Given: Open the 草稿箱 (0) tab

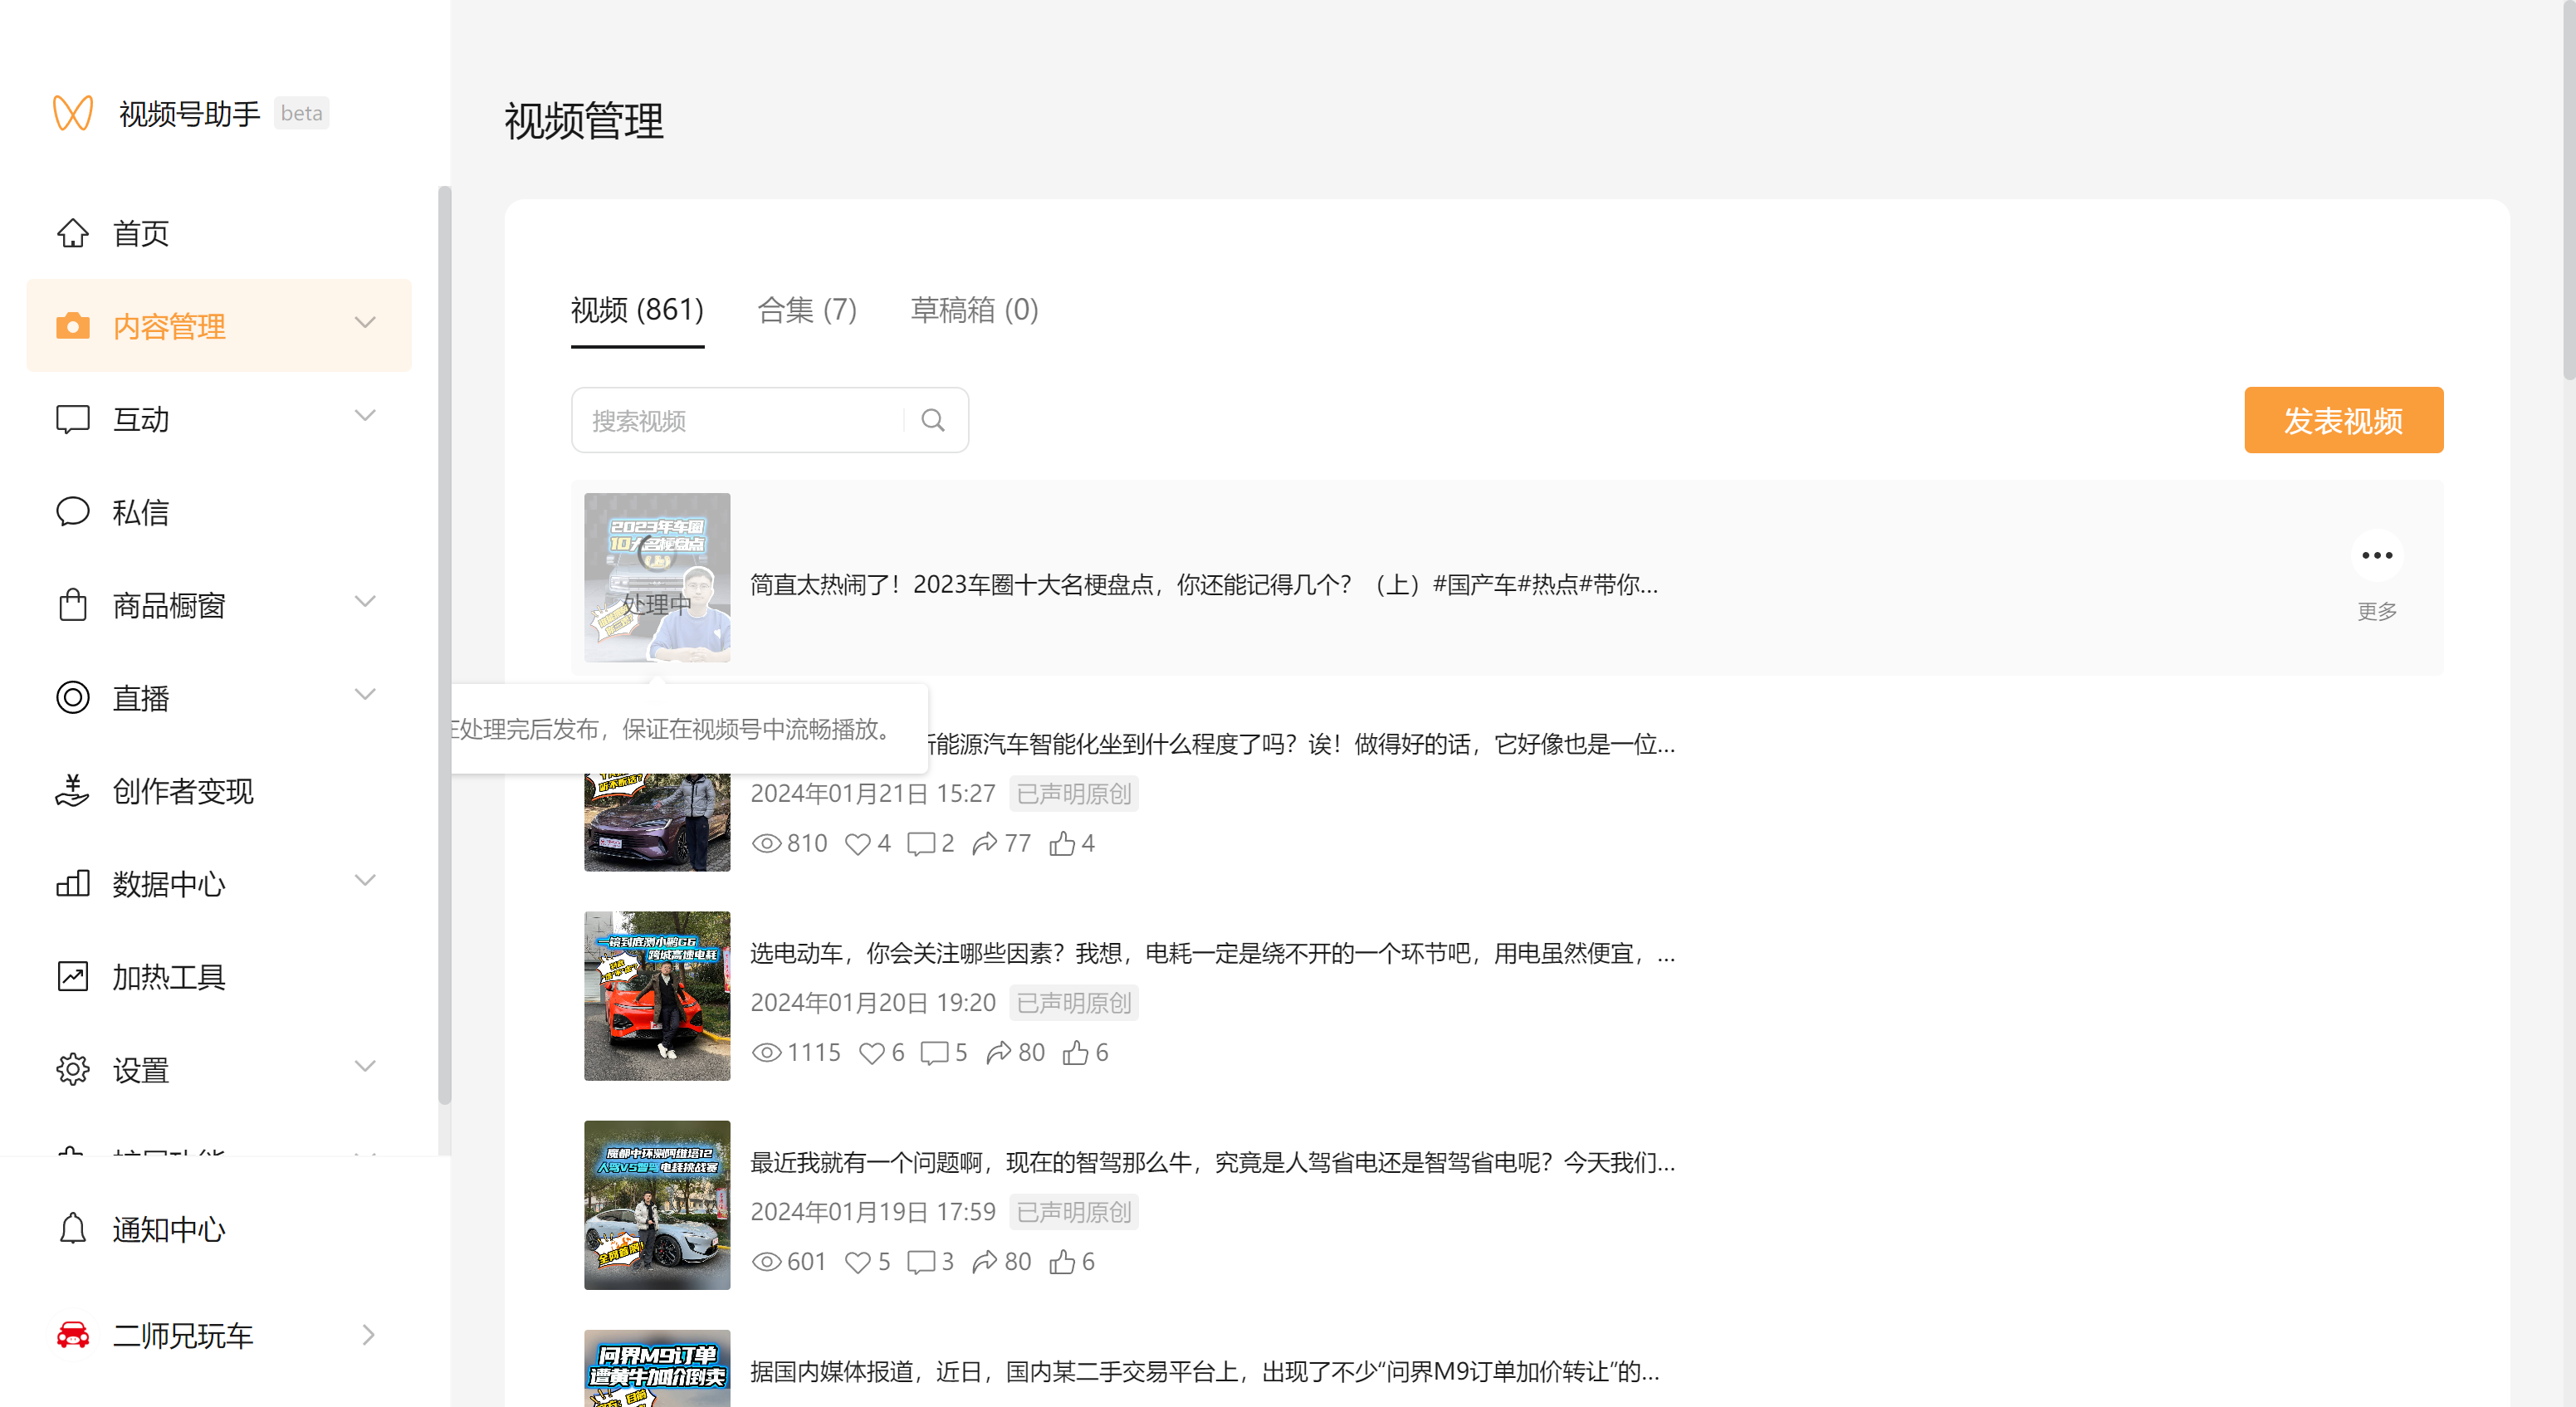Looking at the screenshot, I should click(973, 311).
